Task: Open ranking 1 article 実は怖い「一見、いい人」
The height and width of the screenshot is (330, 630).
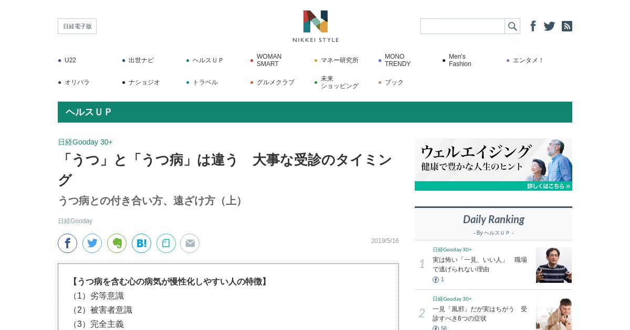Action: pyautogui.click(x=479, y=265)
